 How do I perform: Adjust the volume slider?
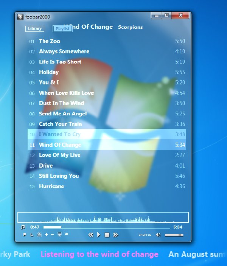pyautogui.click(x=174, y=235)
